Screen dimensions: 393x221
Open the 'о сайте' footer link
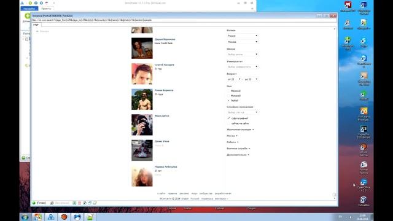tap(161, 193)
